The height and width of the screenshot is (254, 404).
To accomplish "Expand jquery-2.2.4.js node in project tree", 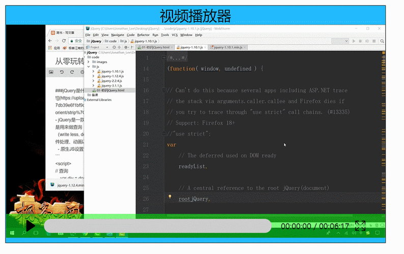I will [x=93, y=81].
